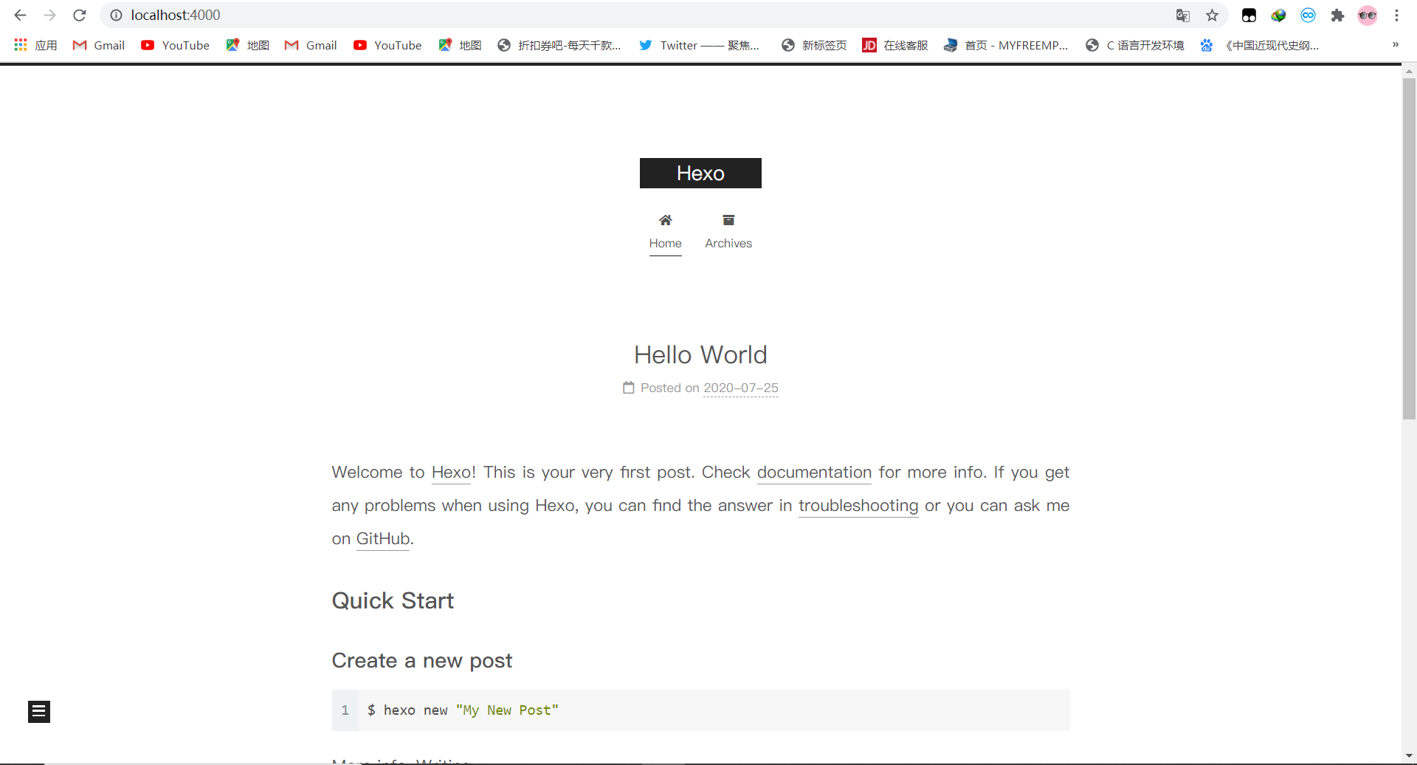
Task: Click the Quick Start heading
Action: 393,601
